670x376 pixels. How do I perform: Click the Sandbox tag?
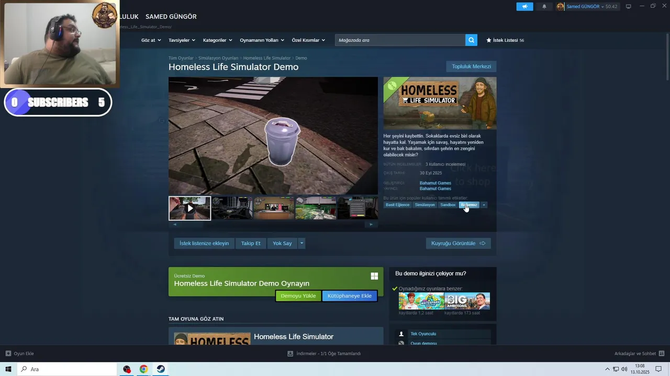pos(448,205)
